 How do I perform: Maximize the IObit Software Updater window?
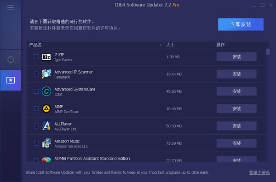(x=262, y=5)
